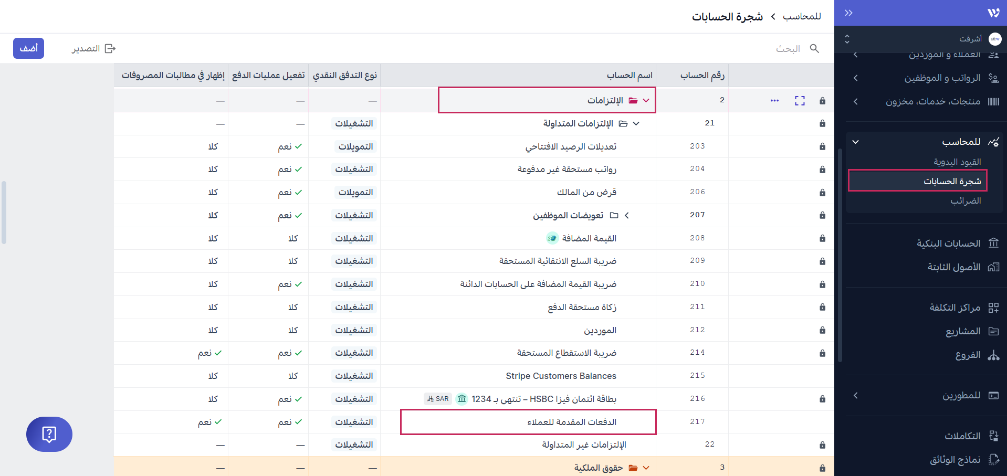Select الضرائب in the sidebar
The height and width of the screenshot is (476, 1007).
click(x=965, y=200)
